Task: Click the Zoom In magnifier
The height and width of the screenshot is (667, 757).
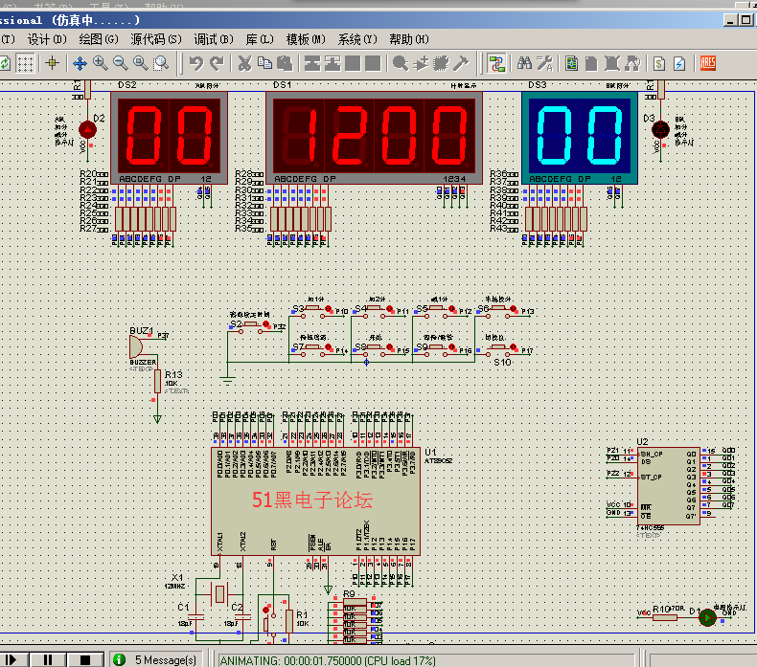Action: click(100, 63)
